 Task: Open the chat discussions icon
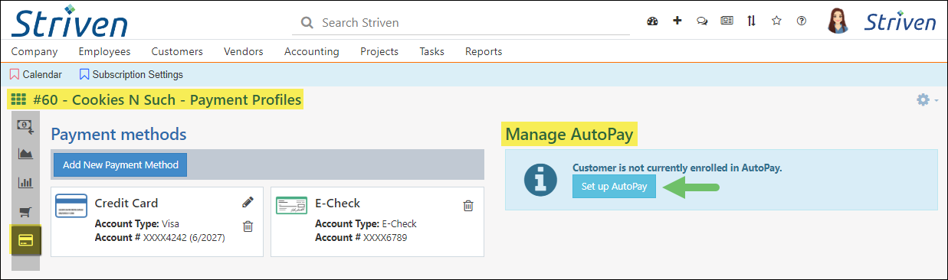point(702,21)
